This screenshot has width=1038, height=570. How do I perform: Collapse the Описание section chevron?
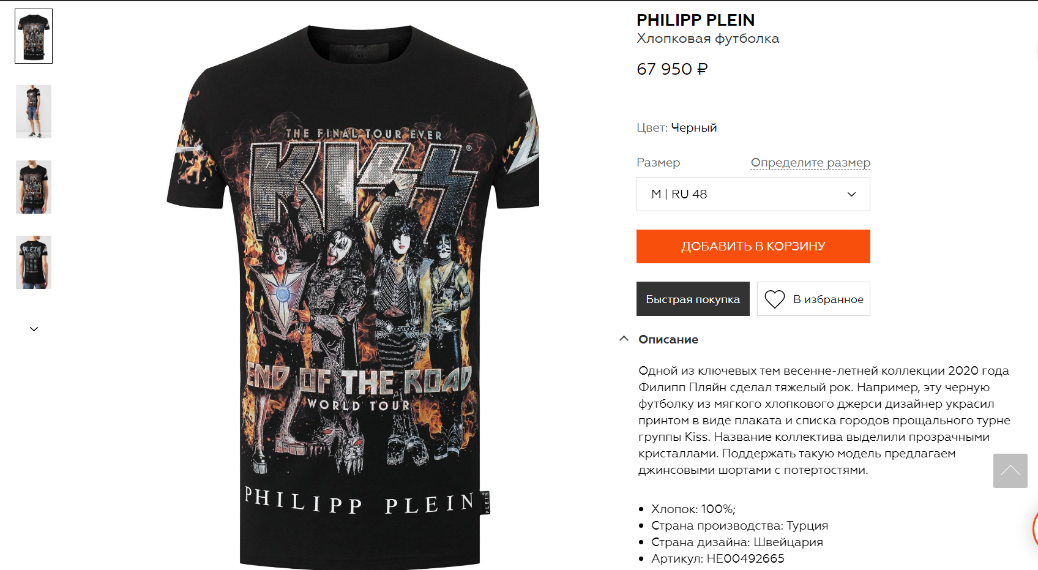click(624, 339)
